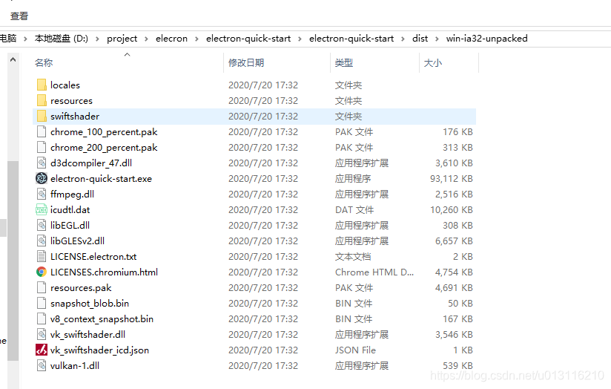This screenshot has height=389, width=611.
Task: Sort by the 类型 column header
Action: click(x=344, y=63)
